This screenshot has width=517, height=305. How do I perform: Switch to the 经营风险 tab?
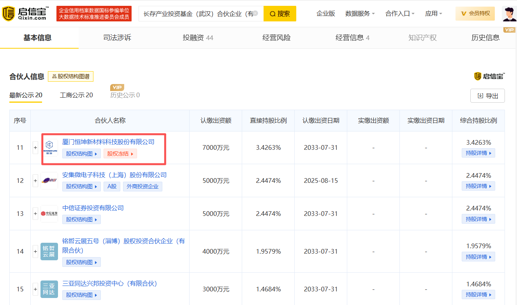point(276,37)
